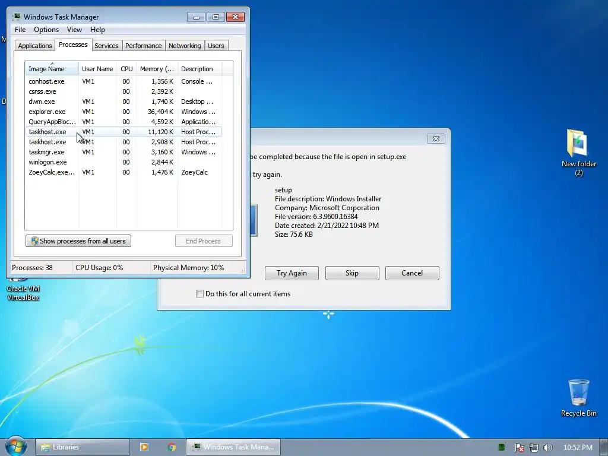Viewport: 608px width, 456px height.
Task: Sort by User Name column header
Action: (97, 69)
